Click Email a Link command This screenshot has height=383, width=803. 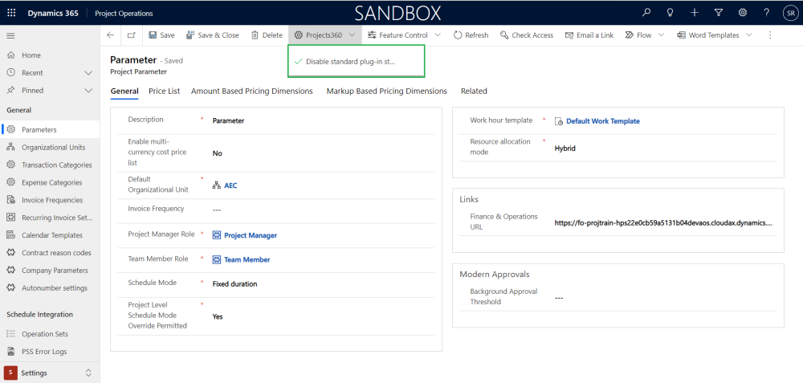tap(589, 35)
